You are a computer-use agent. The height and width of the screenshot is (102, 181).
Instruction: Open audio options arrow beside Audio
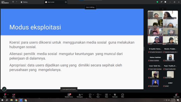tap(8, 95)
